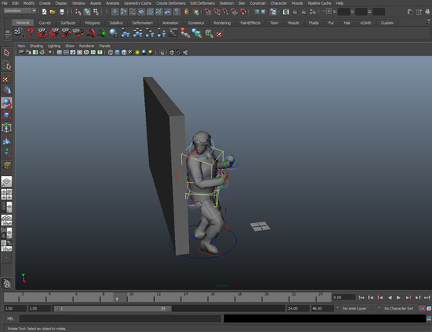Toggle the selection lock icon

(186, 12)
